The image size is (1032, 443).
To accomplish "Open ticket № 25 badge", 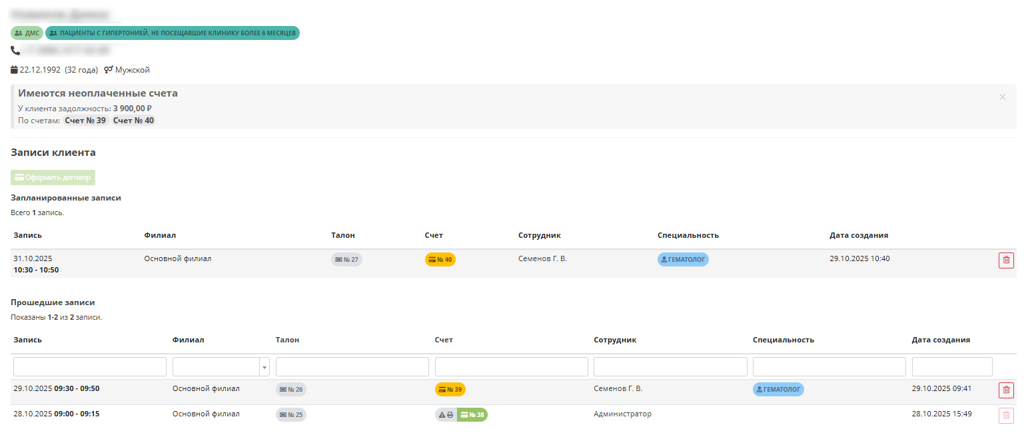I will pos(291,415).
